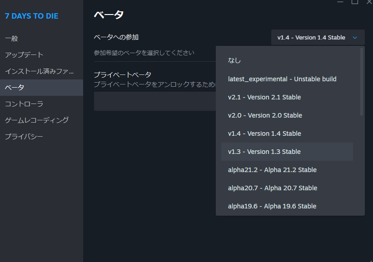Choose alpha19.6 Alpha 19.6 Stable option
This screenshot has width=373, height=262.
[287, 206]
